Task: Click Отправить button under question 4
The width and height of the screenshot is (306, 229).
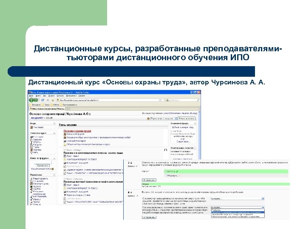Action: pyautogui.click(x=149, y=217)
